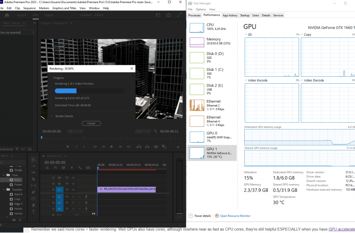Play the sequence in Program monitor
The image size is (355, 233).
tap(112, 147)
